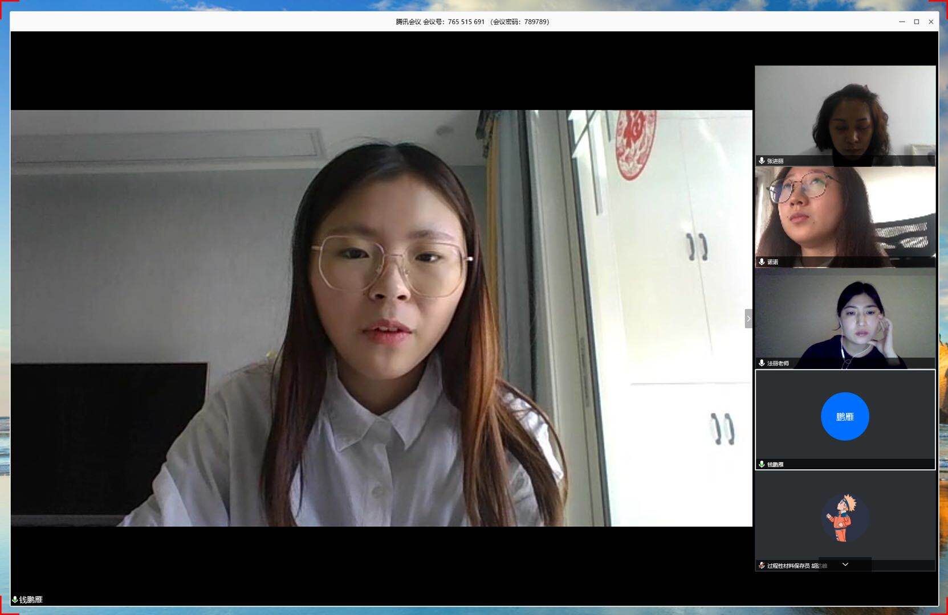
Task: Click the blue 鹏雁 avatar circle
Action: point(844,416)
